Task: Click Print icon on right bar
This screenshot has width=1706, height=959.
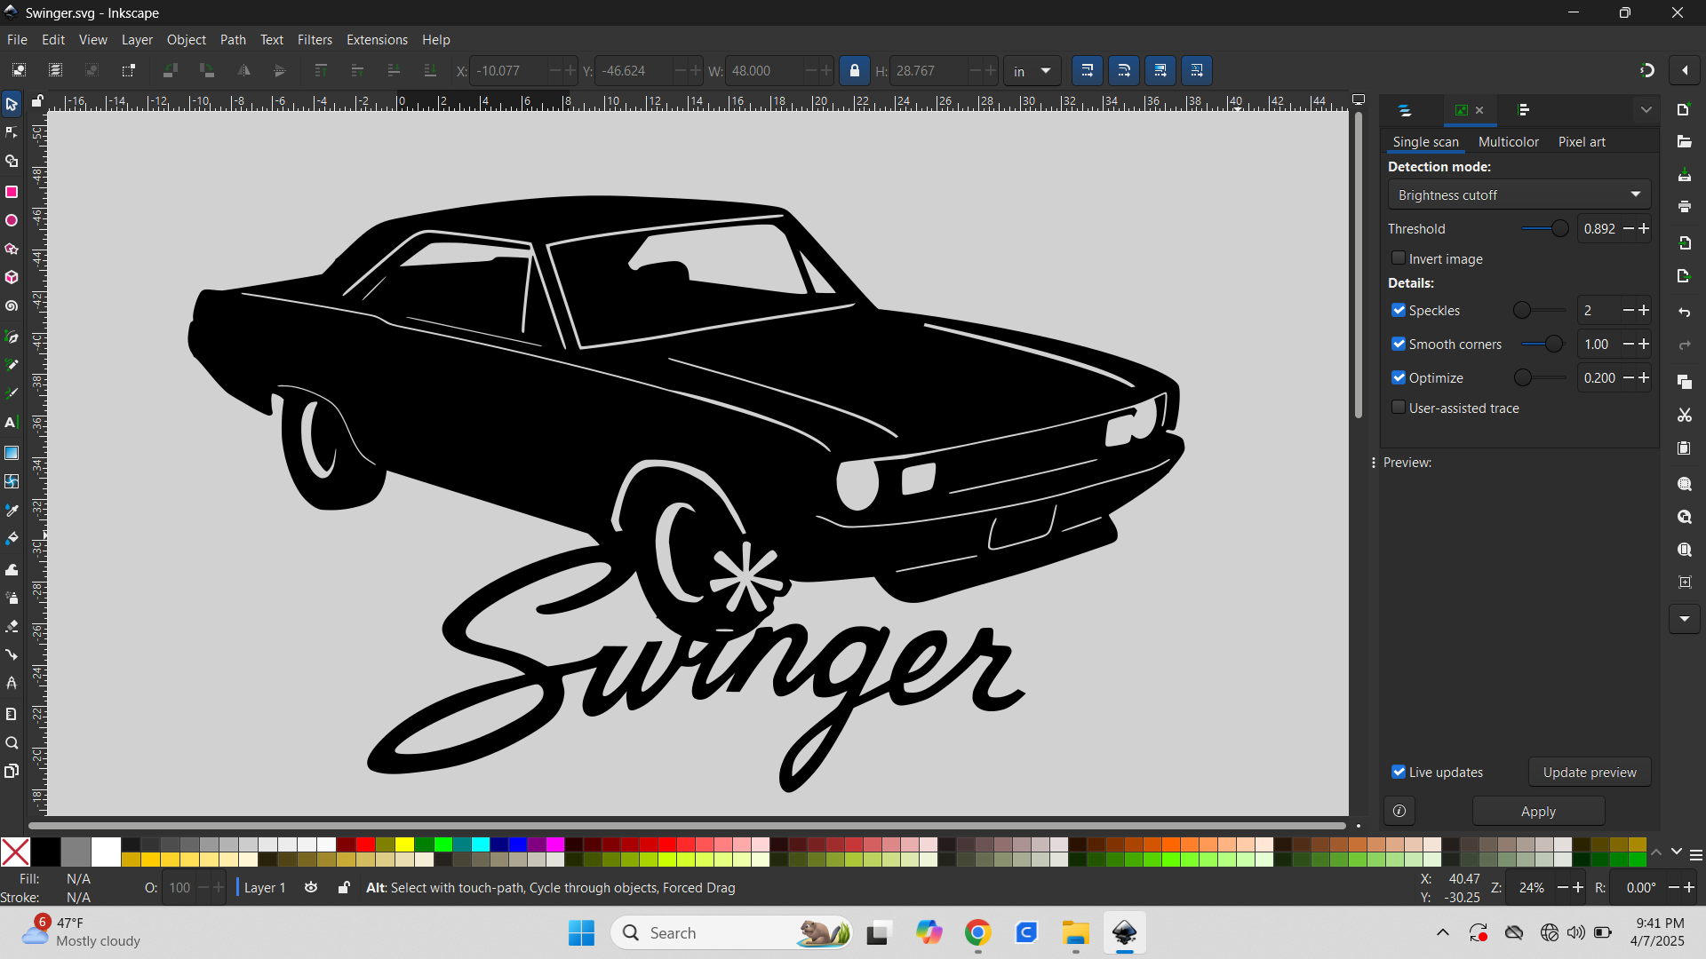Action: pos(1684,207)
